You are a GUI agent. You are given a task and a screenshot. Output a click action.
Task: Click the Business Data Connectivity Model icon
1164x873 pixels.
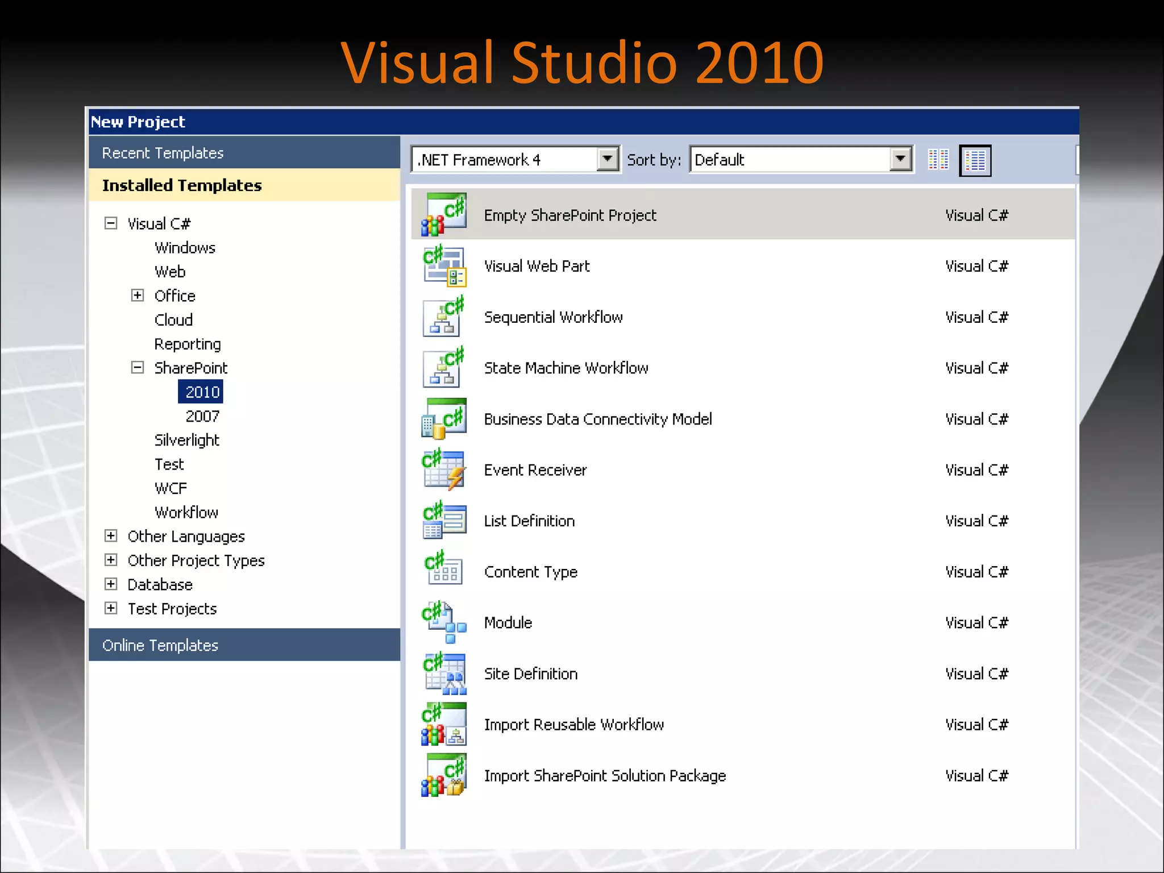(x=444, y=419)
